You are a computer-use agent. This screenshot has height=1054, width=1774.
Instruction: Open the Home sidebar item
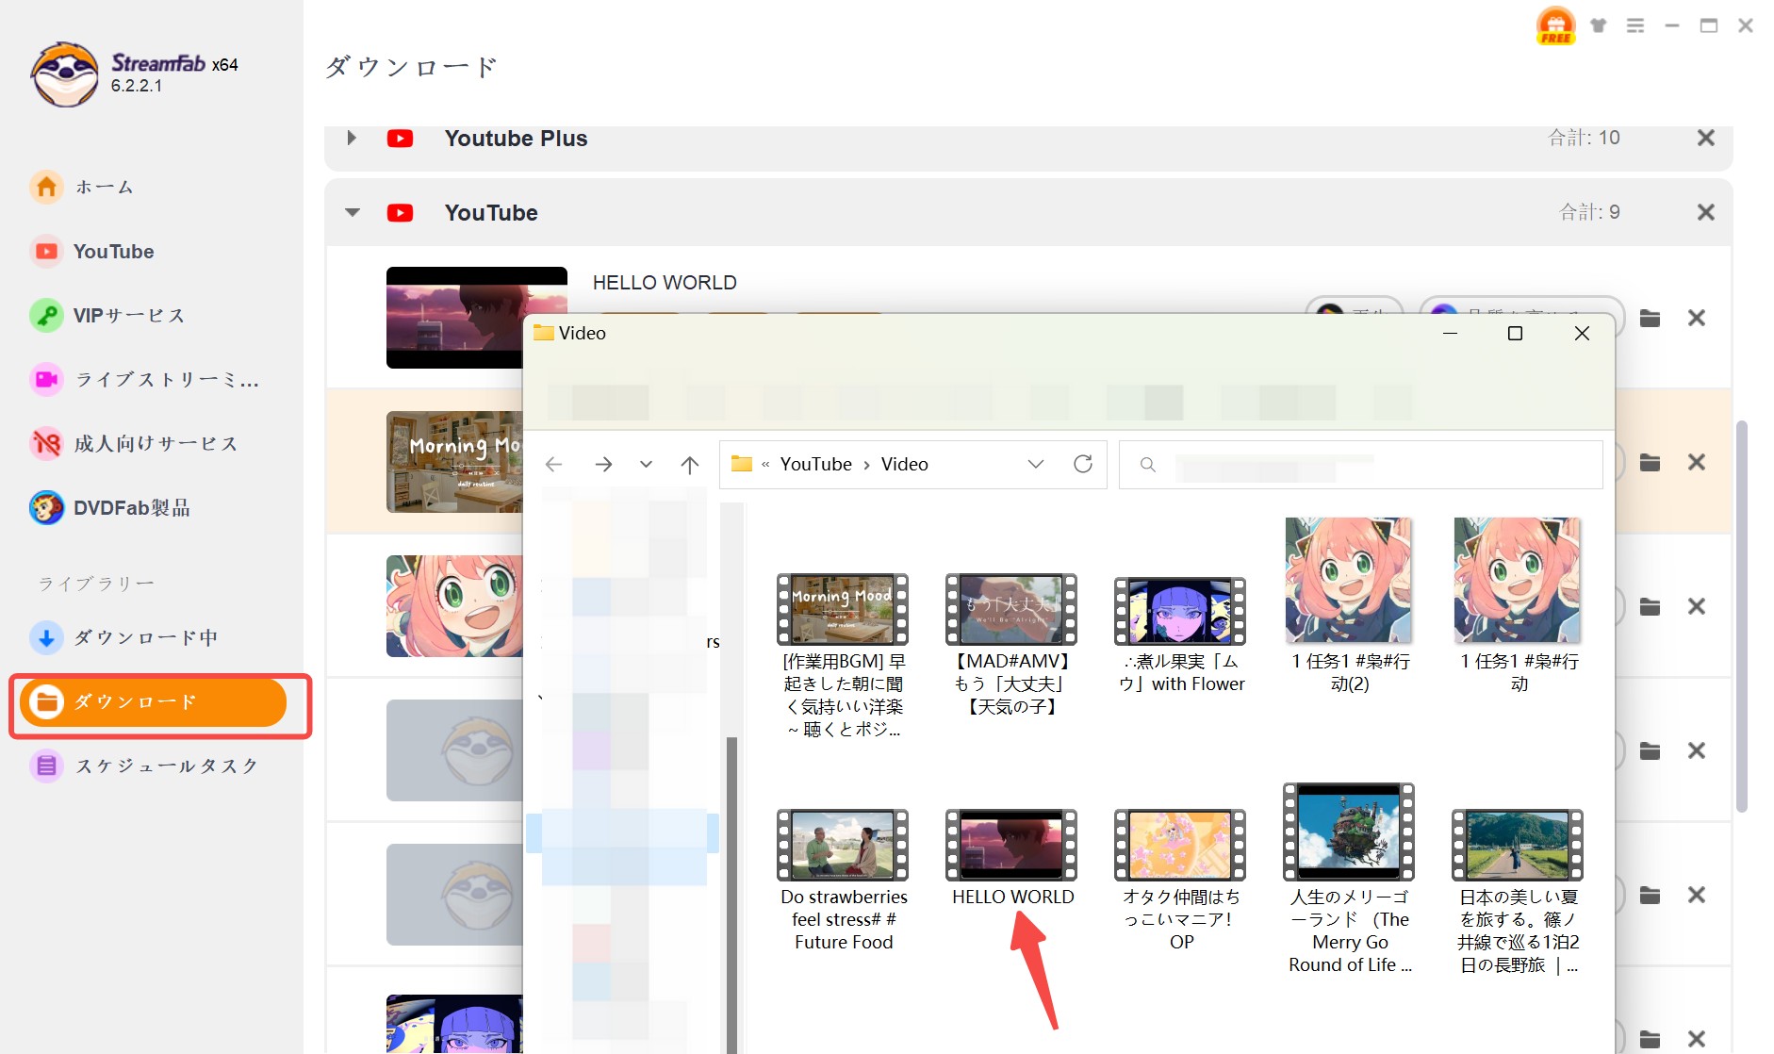83,187
